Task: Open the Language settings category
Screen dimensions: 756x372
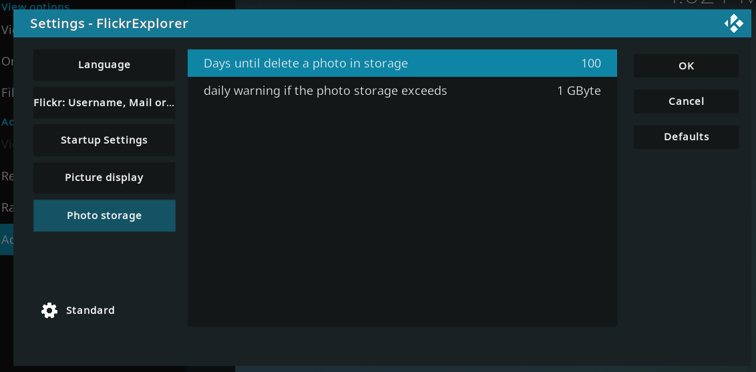Action: [x=104, y=65]
